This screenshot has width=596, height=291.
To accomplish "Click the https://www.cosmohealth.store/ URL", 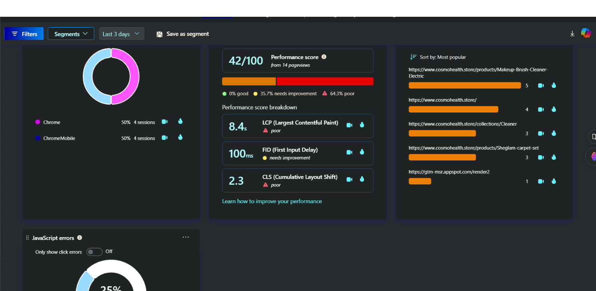I will point(443,100).
